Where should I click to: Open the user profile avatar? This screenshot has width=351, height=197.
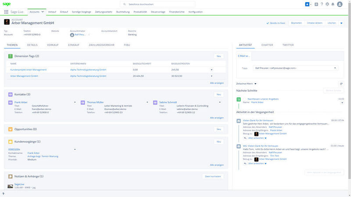(340, 4)
